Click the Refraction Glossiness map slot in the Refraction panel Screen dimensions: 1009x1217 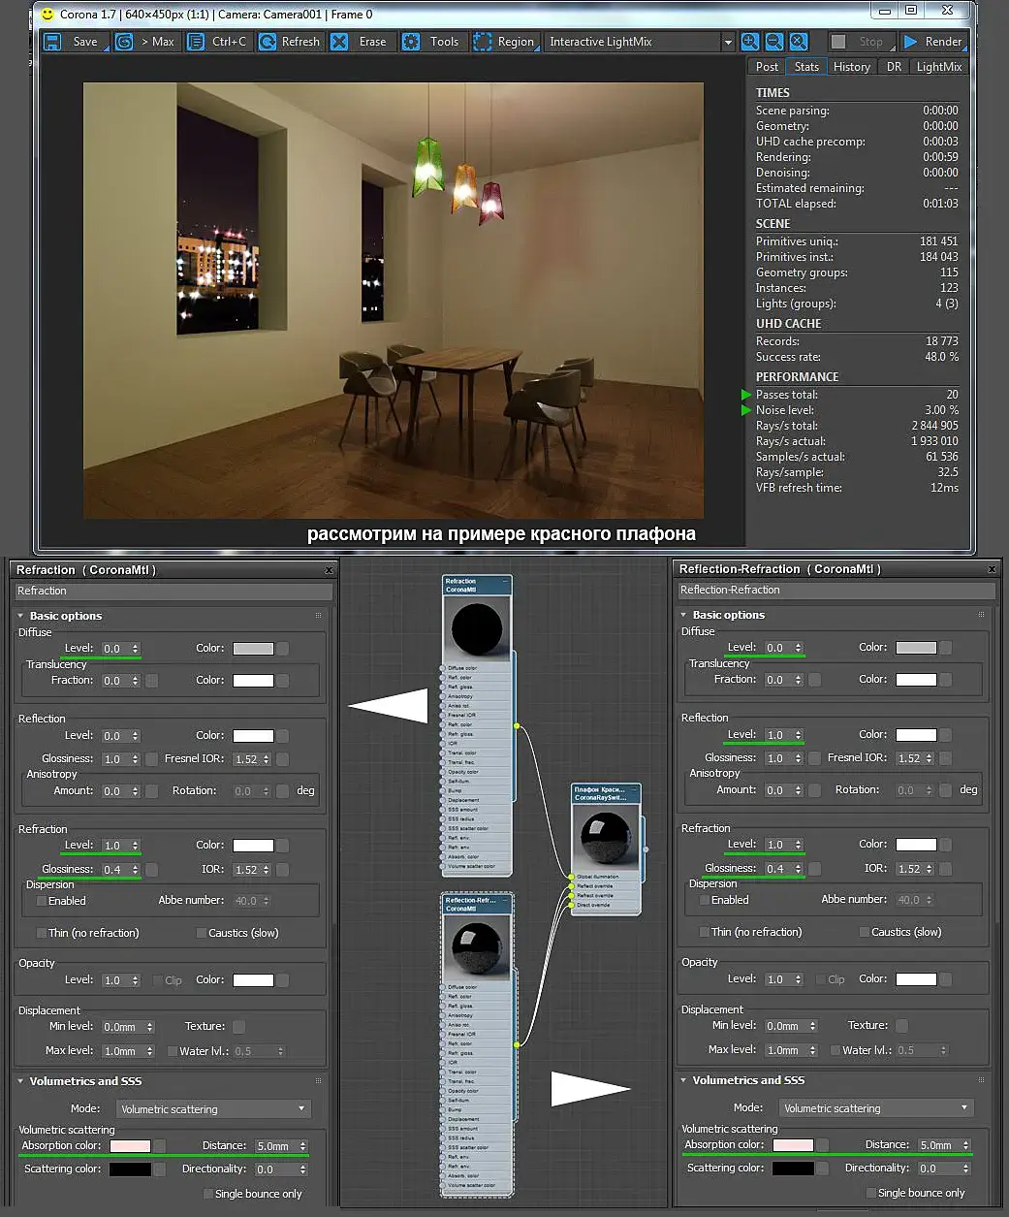click(151, 870)
